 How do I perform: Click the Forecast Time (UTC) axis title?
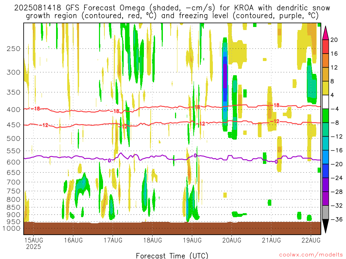[x=172, y=256]
